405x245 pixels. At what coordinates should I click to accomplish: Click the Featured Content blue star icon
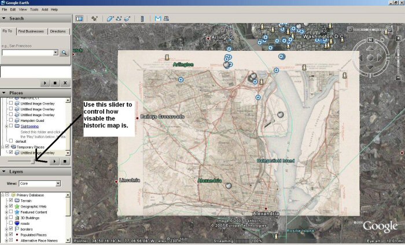click(17, 212)
